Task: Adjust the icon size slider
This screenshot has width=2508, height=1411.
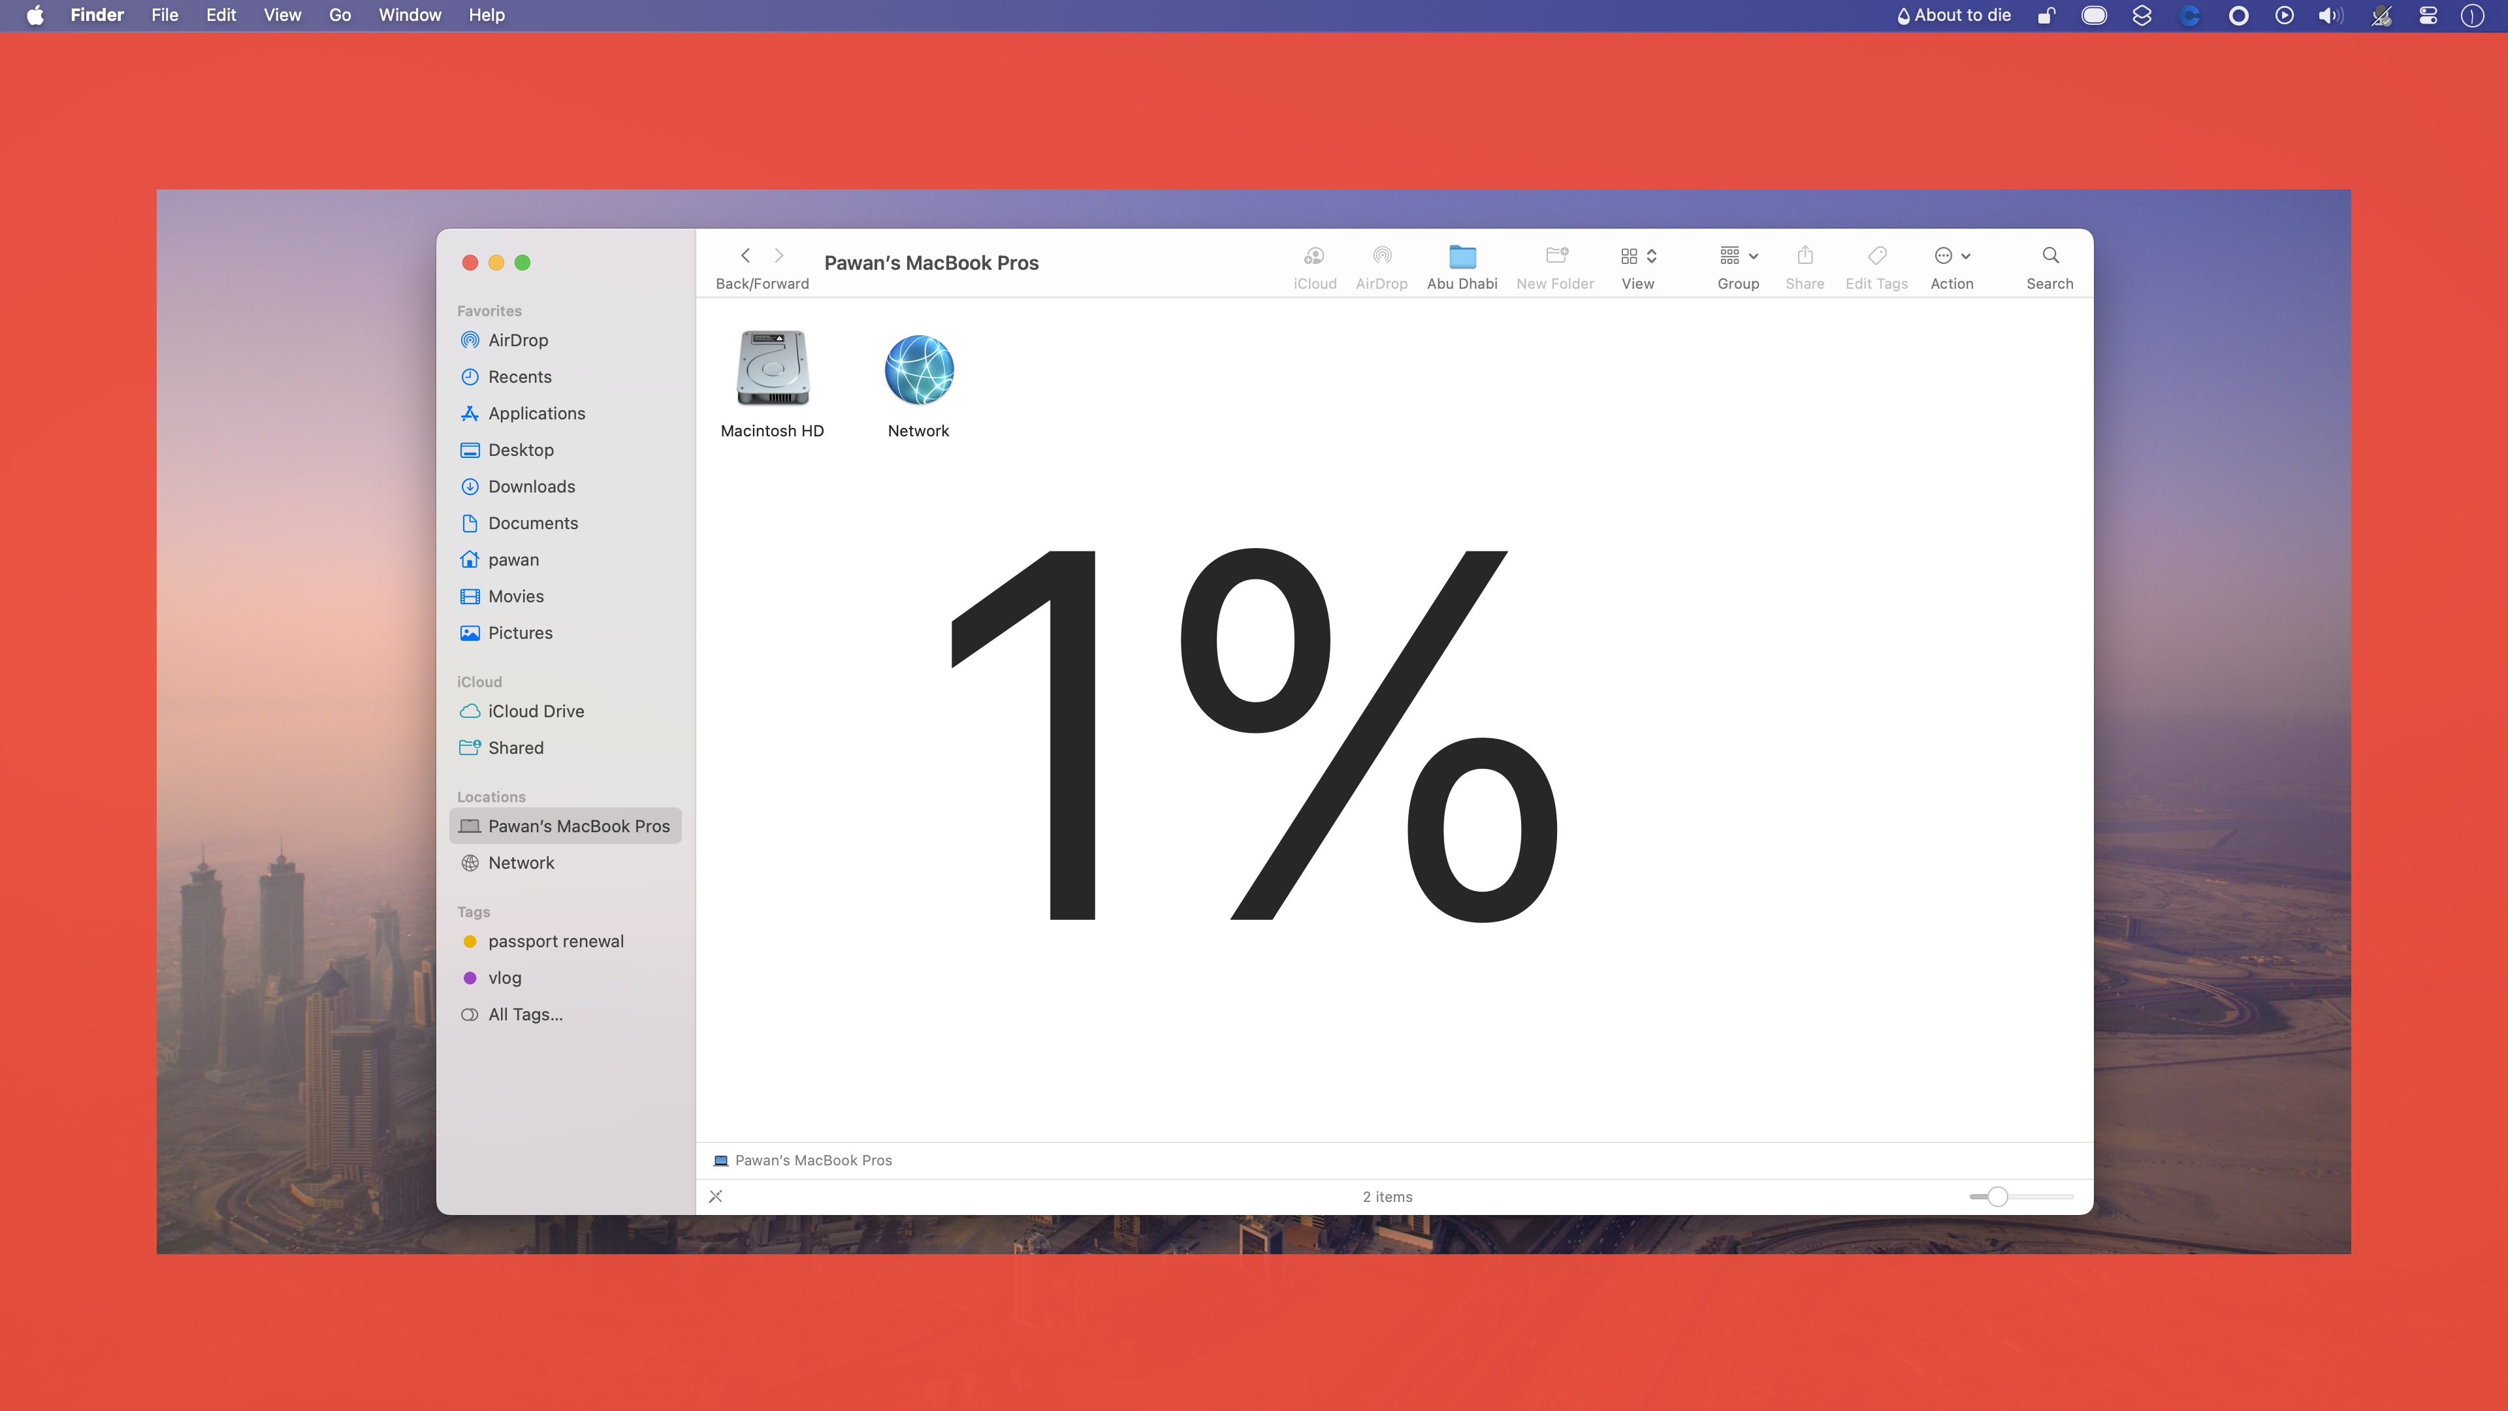Action: click(x=1997, y=1196)
